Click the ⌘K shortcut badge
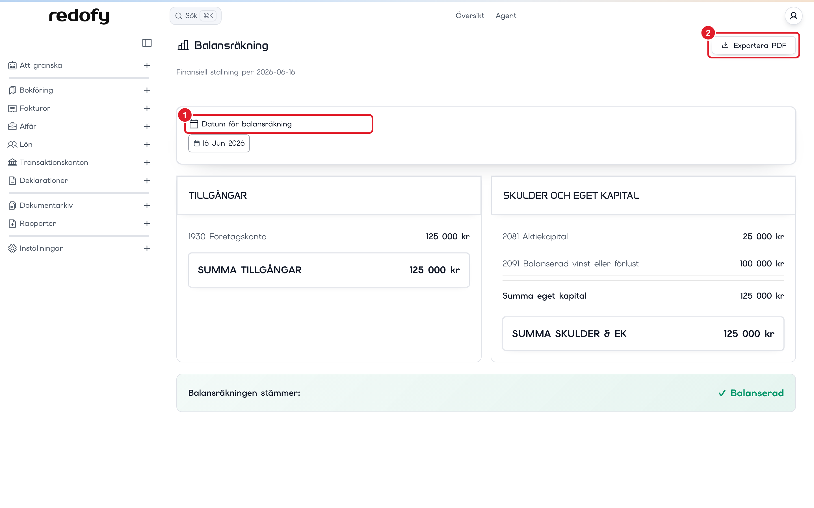 click(x=208, y=16)
